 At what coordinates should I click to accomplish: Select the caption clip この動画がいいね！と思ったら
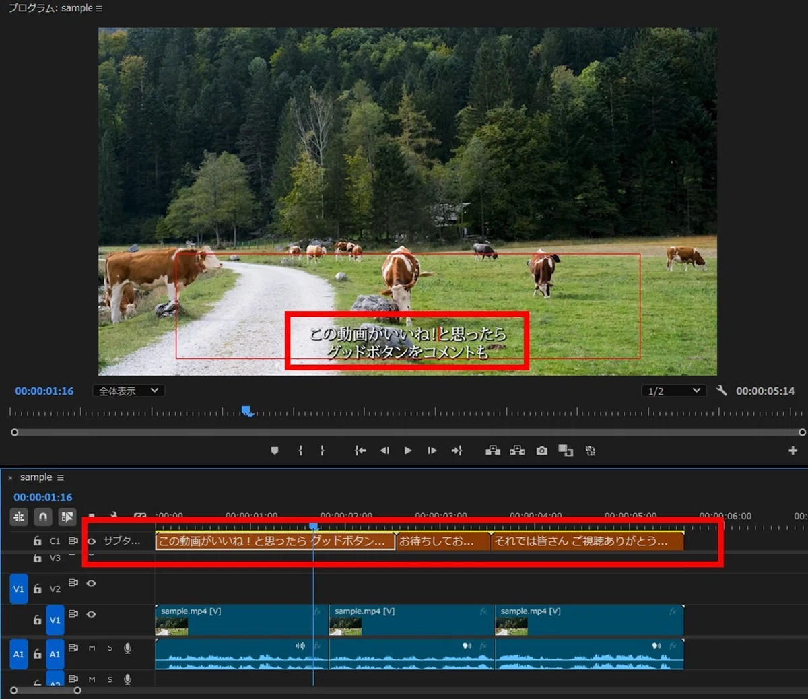[275, 541]
